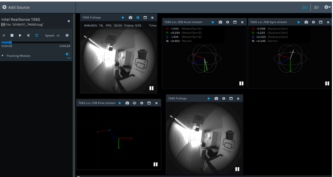333x177 pixels.
Task: Resume top T265 Fisheye stream
Action: pos(123,18)
